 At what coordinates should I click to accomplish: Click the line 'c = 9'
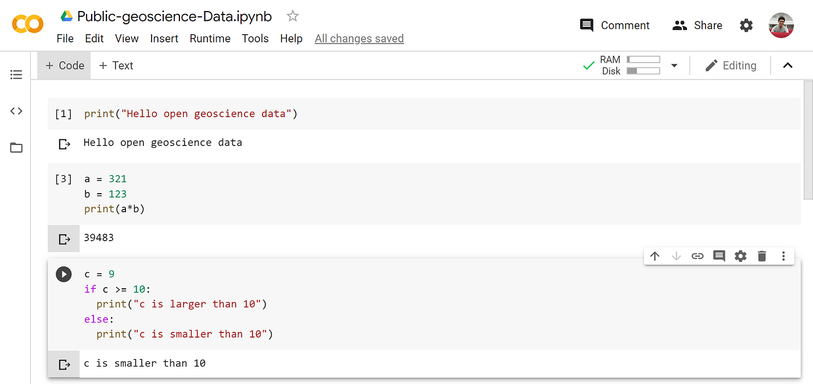coord(99,274)
